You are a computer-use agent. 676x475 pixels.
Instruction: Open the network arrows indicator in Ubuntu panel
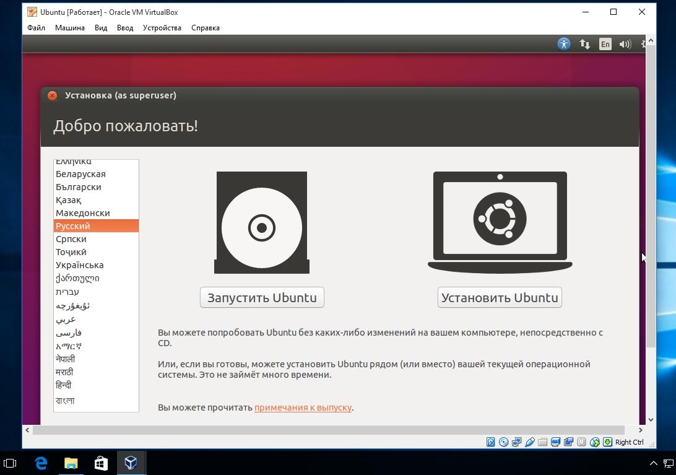tap(584, 44)
